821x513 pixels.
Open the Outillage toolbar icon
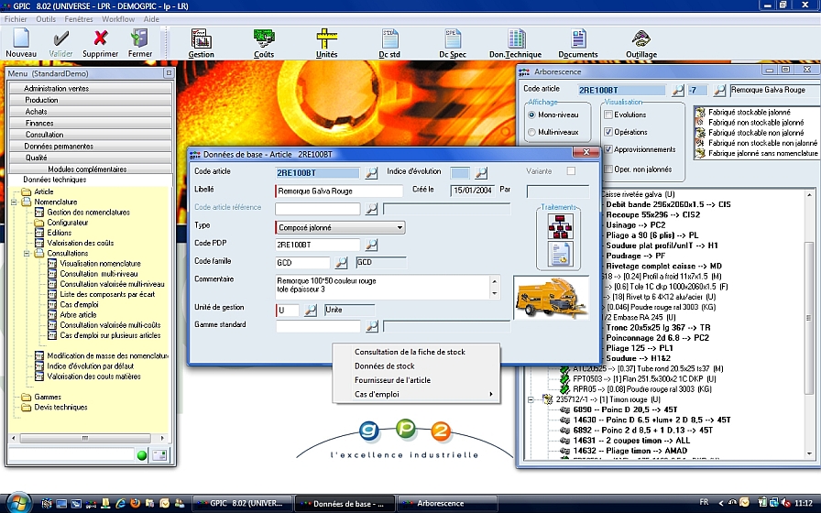[641, 38]
